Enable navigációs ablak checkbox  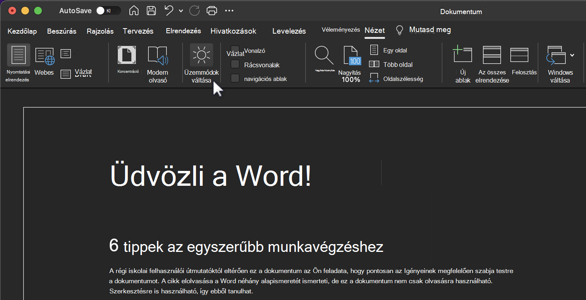point(235,78)
